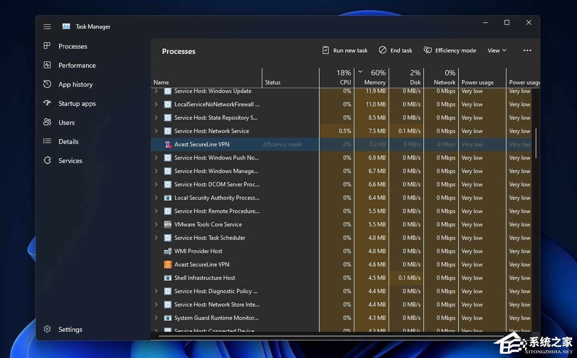
Task: Open the View dropdown menu
Action: [x=497, y=51]
